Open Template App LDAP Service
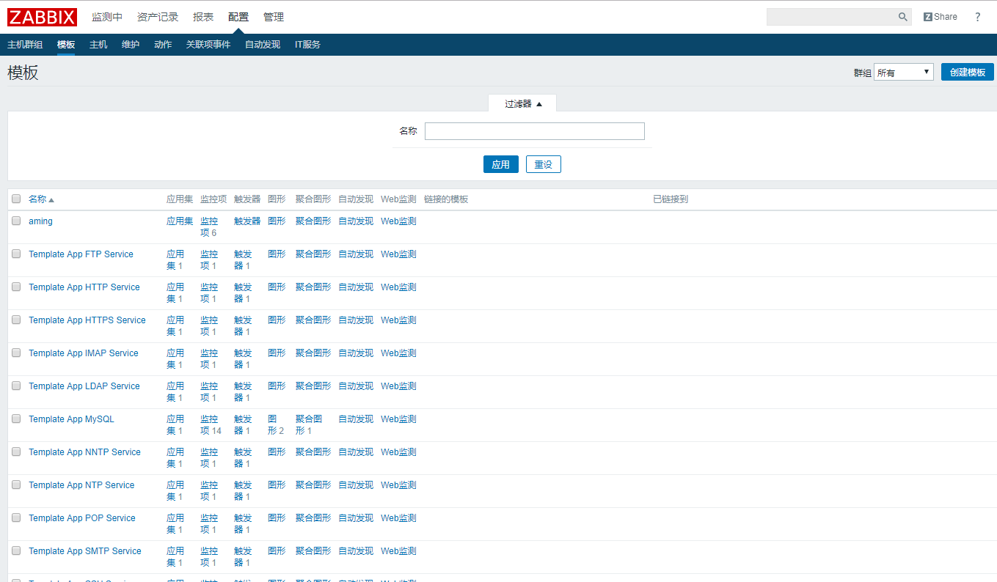Image resolution: width=997 pixels, height=582 pixels. click(84, 386)
